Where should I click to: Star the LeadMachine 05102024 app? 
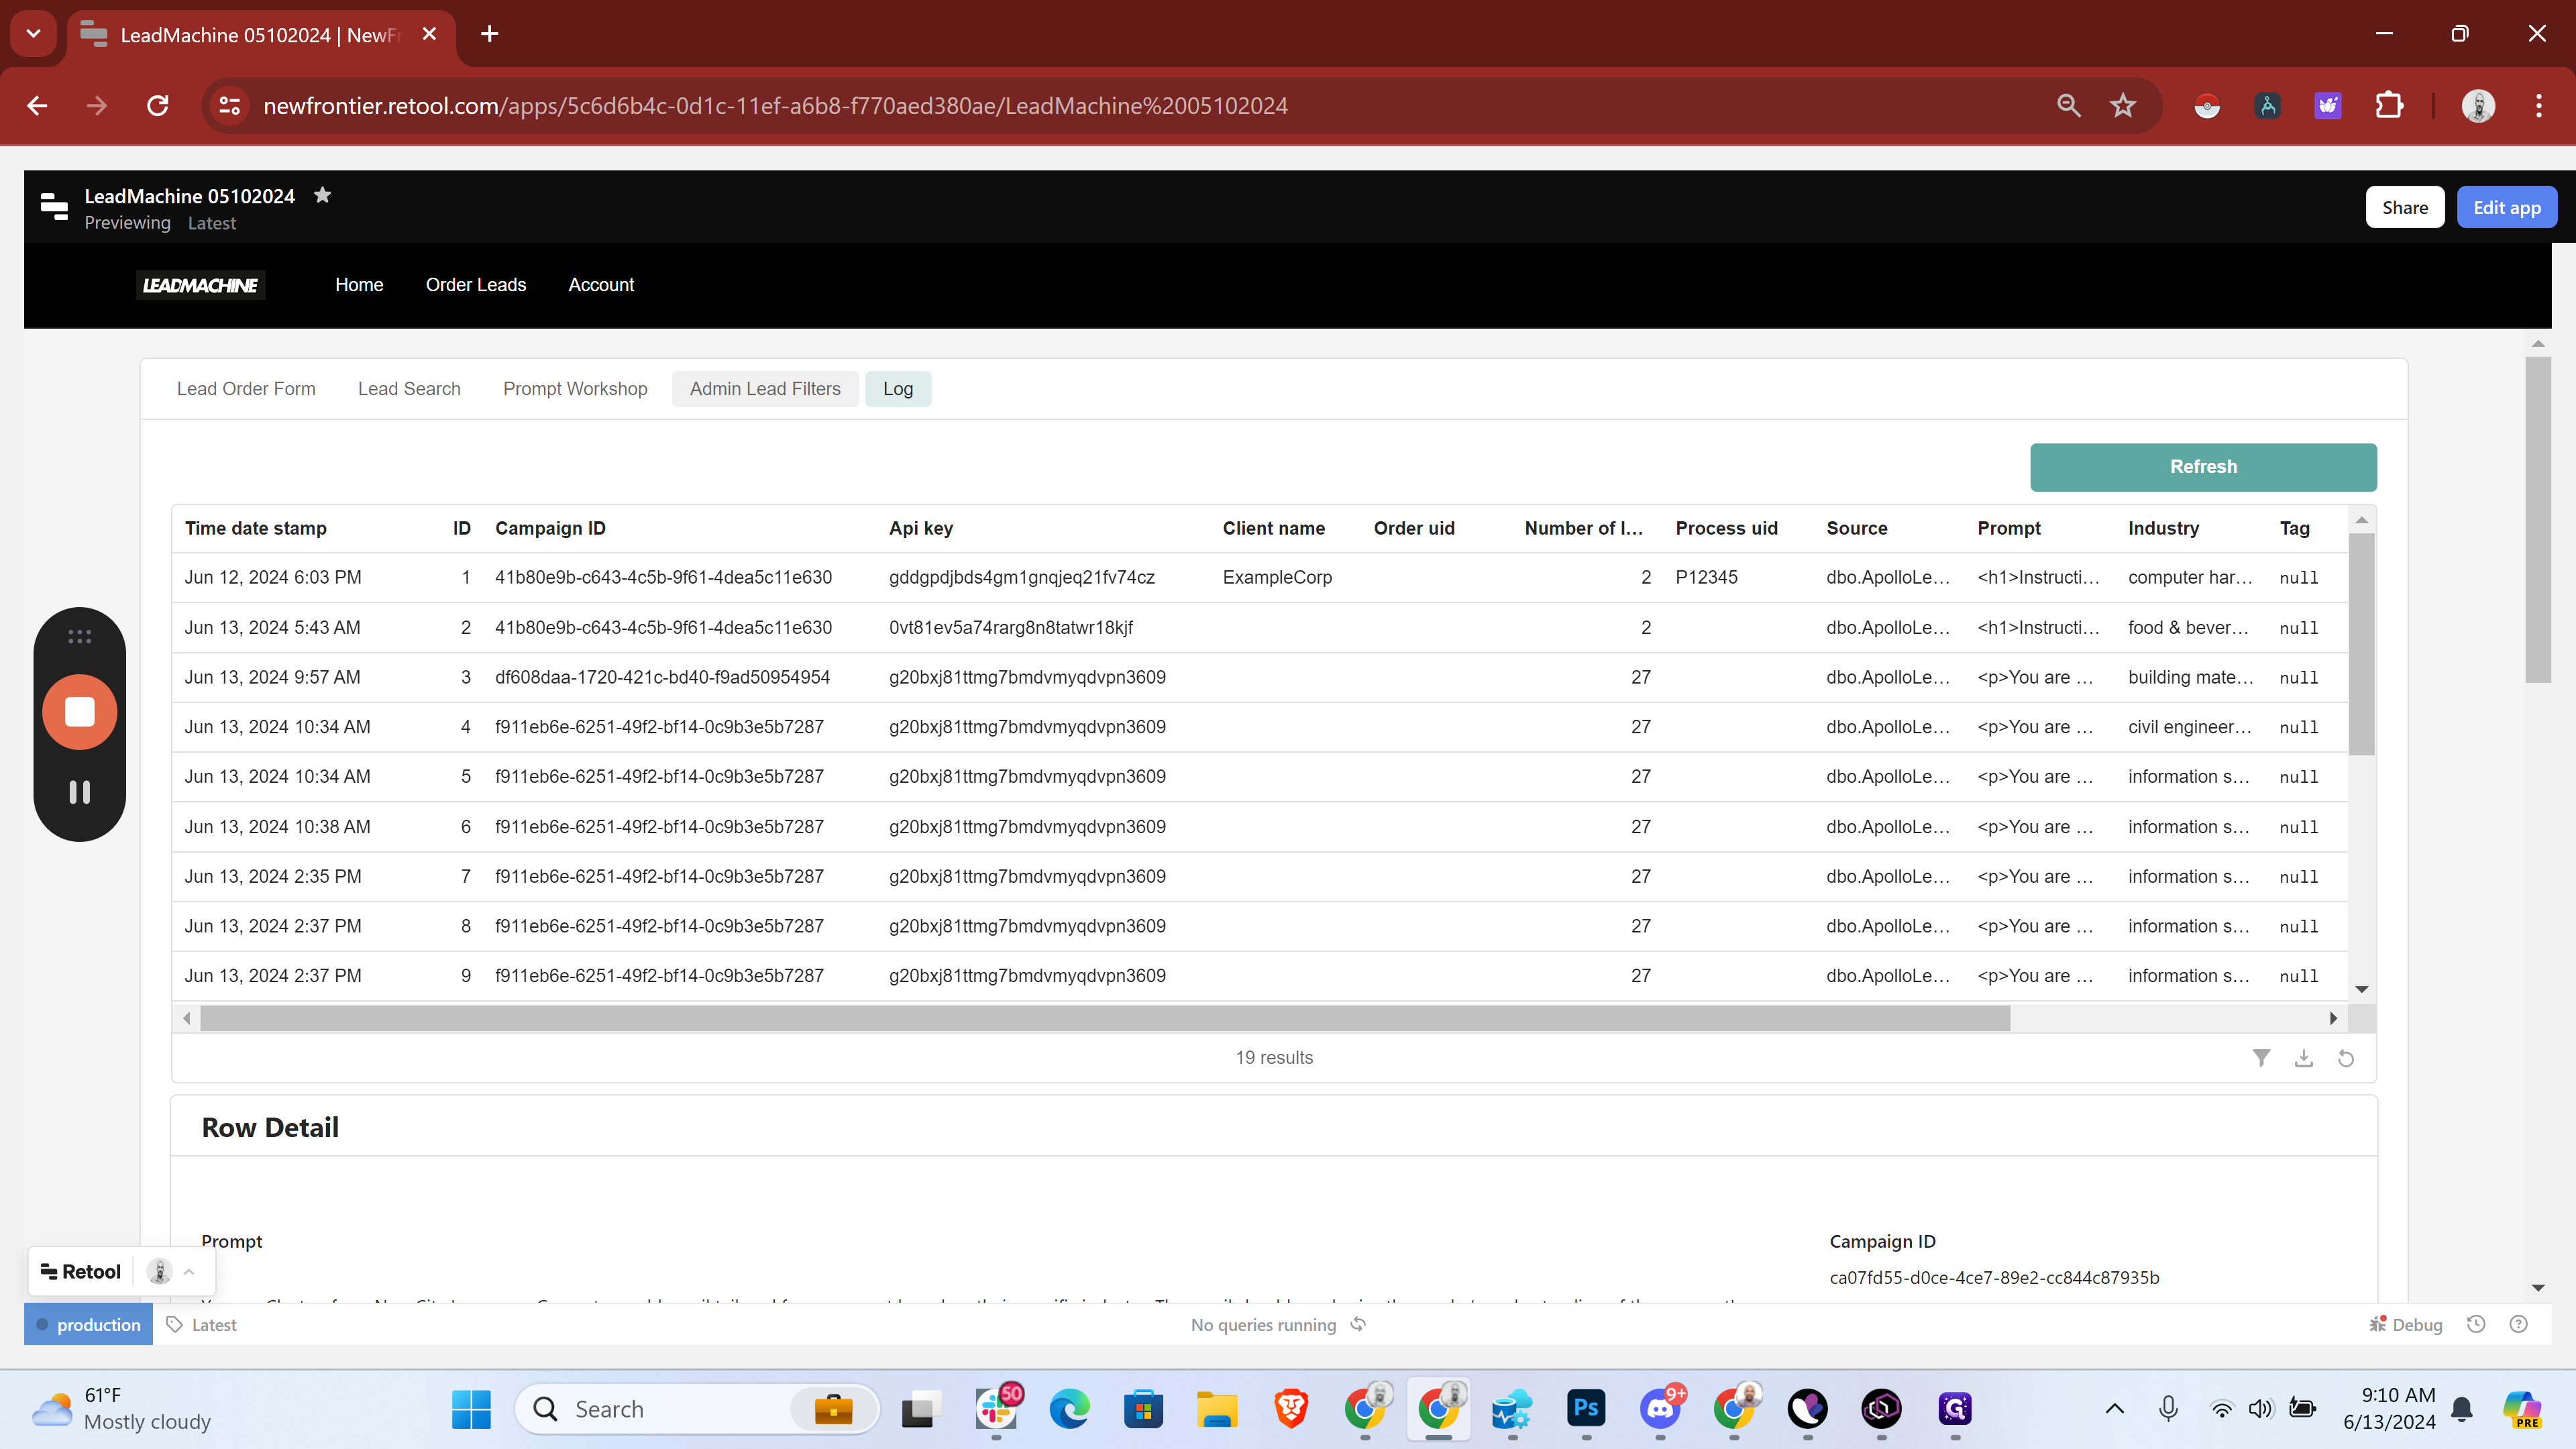pos(322,195)
